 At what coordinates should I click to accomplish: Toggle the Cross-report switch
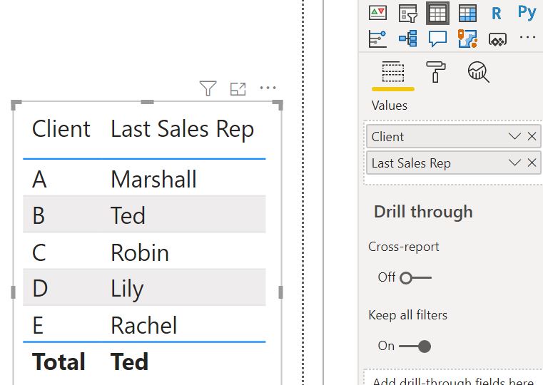[x=415, y=278]
